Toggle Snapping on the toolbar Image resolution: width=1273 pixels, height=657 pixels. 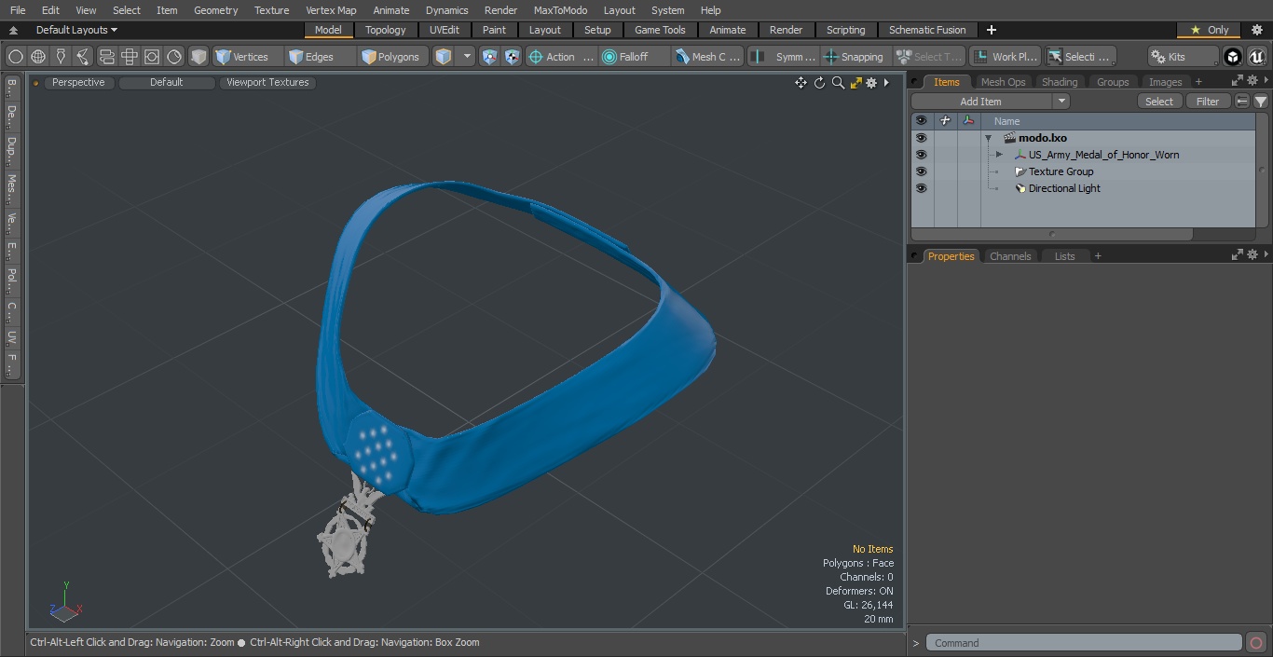(855, 57)
